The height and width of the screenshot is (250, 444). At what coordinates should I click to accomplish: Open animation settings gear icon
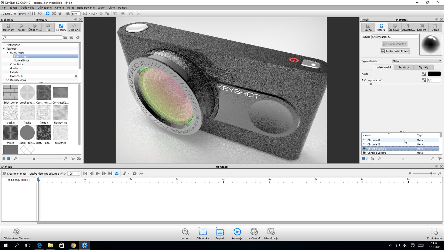point(134,174)
